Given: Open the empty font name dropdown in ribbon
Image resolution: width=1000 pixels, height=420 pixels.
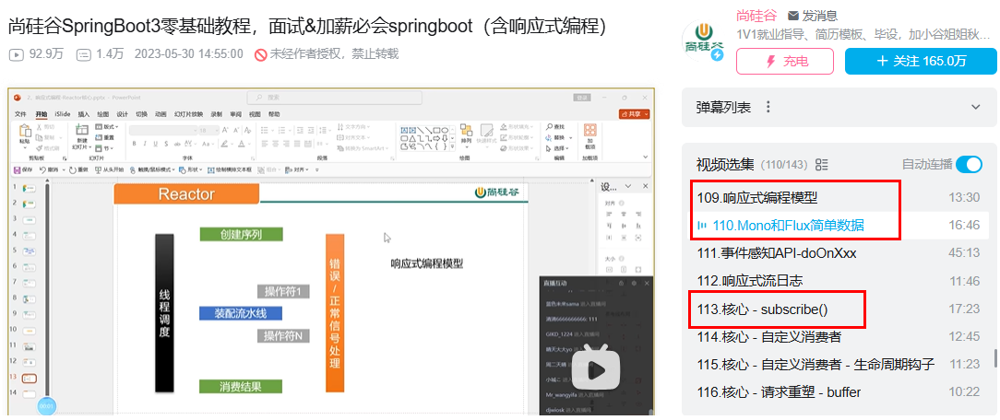Looking at the screenshot, I should click(x=163, y=131).
